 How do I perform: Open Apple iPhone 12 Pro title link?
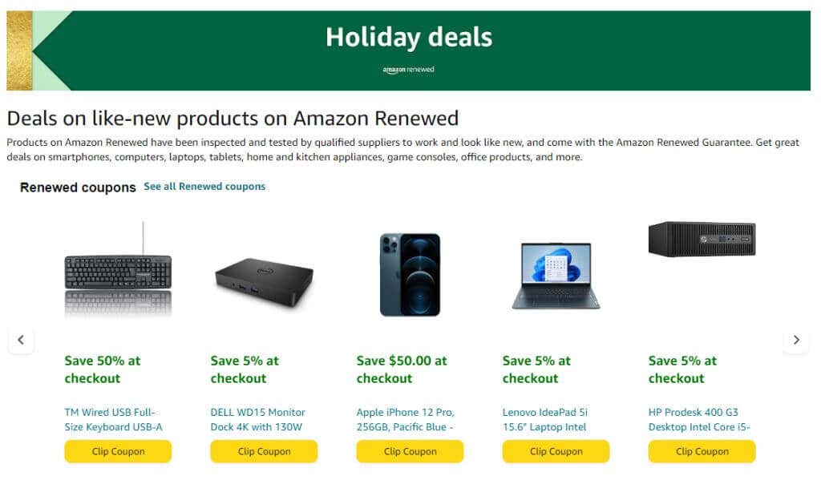pos(406,420)
